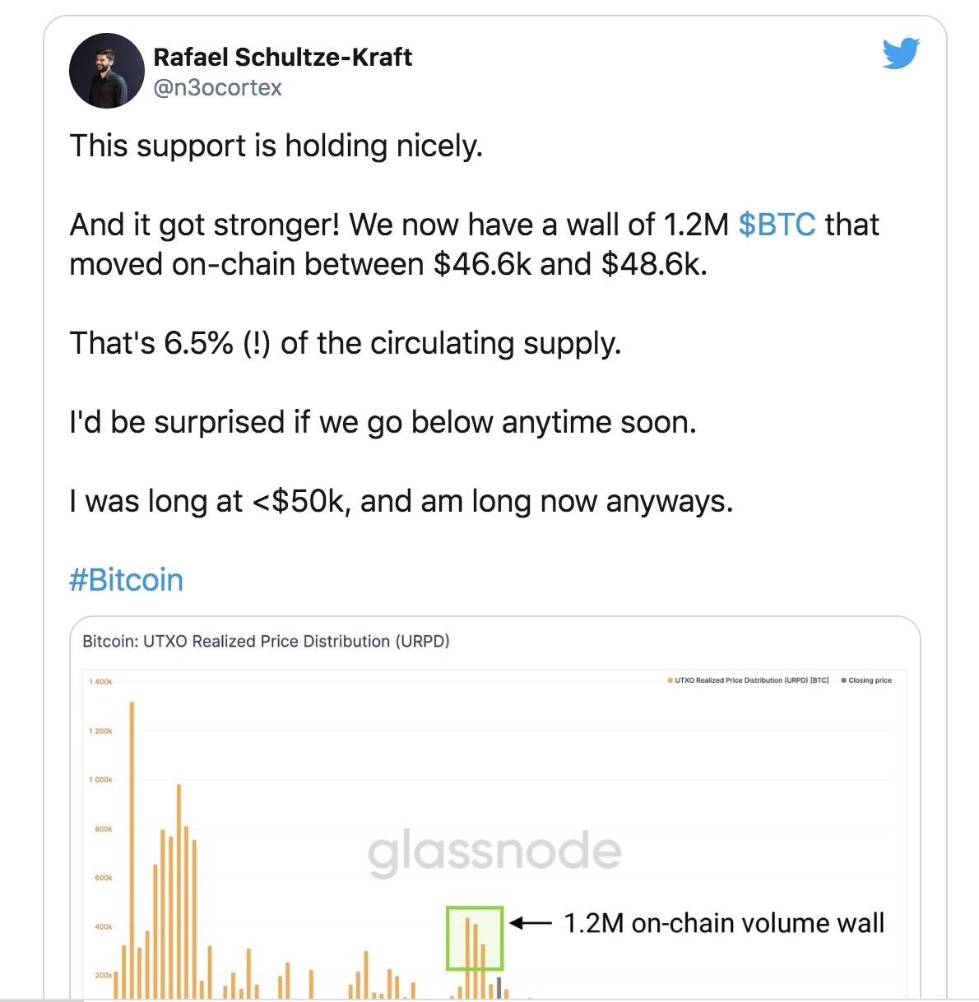Toggle the UTXO Realized Price Distribution legend item
This screenshot has height=1002, width=979.
[x=749, y=680]
